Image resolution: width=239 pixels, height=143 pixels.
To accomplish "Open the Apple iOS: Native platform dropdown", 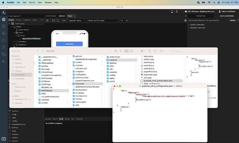I will (76, 20).
